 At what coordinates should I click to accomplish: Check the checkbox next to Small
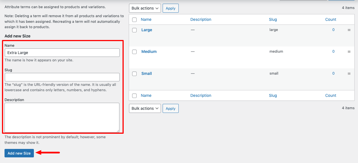[x=134, y=73]
